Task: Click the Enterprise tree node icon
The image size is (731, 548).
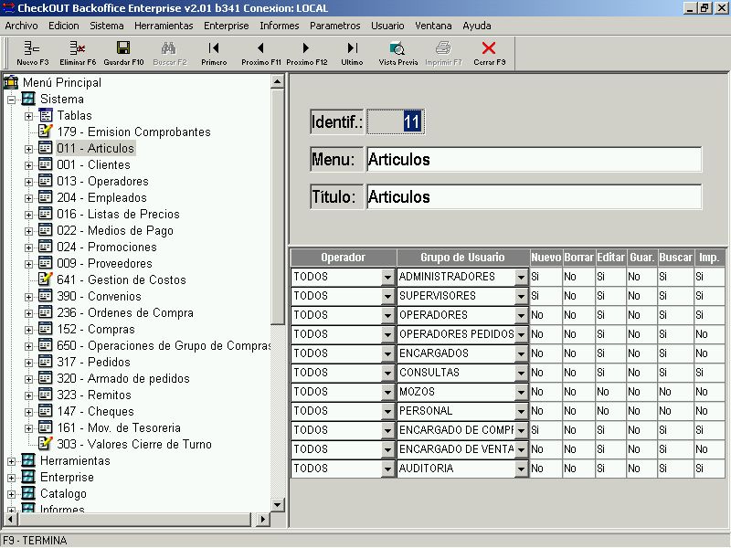Action: pyautogui.click(x=28, y=477)
